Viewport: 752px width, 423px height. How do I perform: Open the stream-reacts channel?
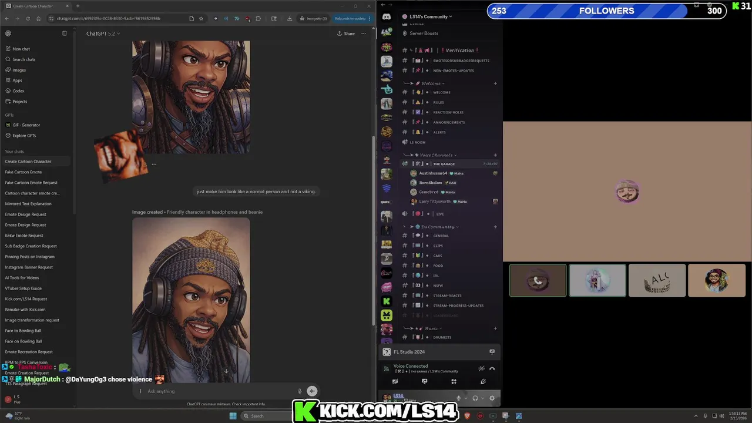click(449, 296)
